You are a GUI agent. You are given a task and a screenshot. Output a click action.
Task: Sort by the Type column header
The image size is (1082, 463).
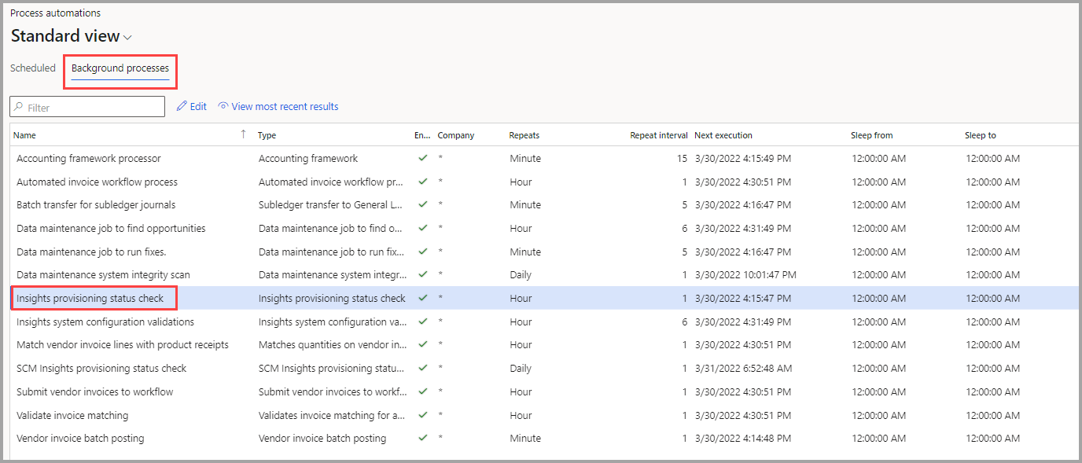tap(267, 135)
